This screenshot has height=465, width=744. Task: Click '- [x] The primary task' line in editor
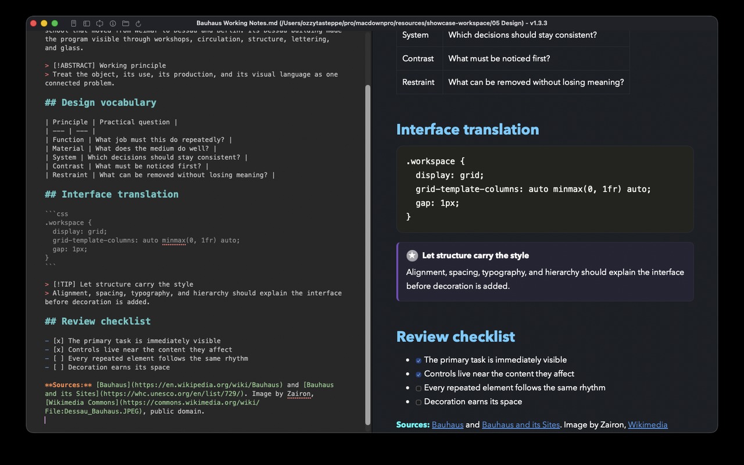[133, 341]
